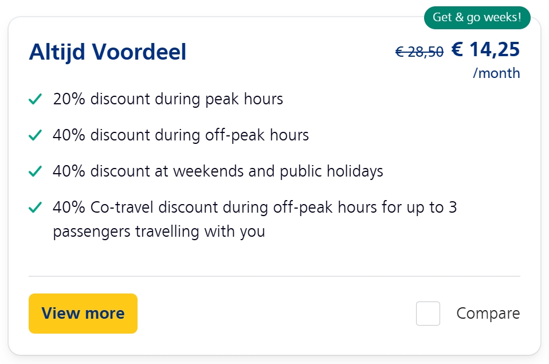Viewport: 549px width, 364px height.
Task: Click the Get & go weeks! badge
Action: pyautogui.click(x=477, y=18)
